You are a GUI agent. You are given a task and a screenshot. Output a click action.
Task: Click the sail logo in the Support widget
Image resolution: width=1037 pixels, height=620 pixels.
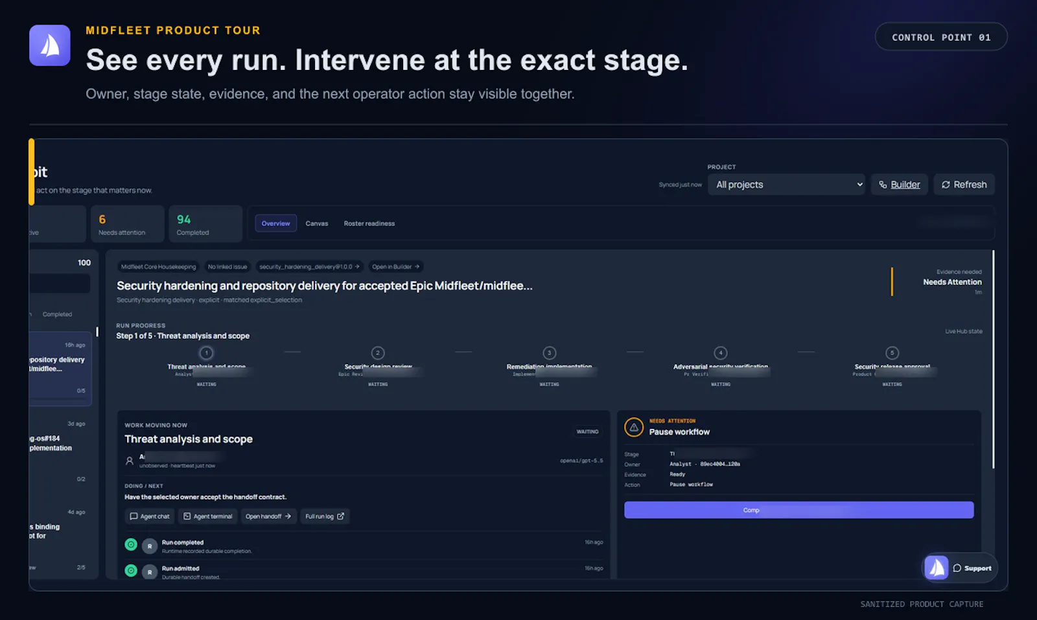tap(937, 568)
